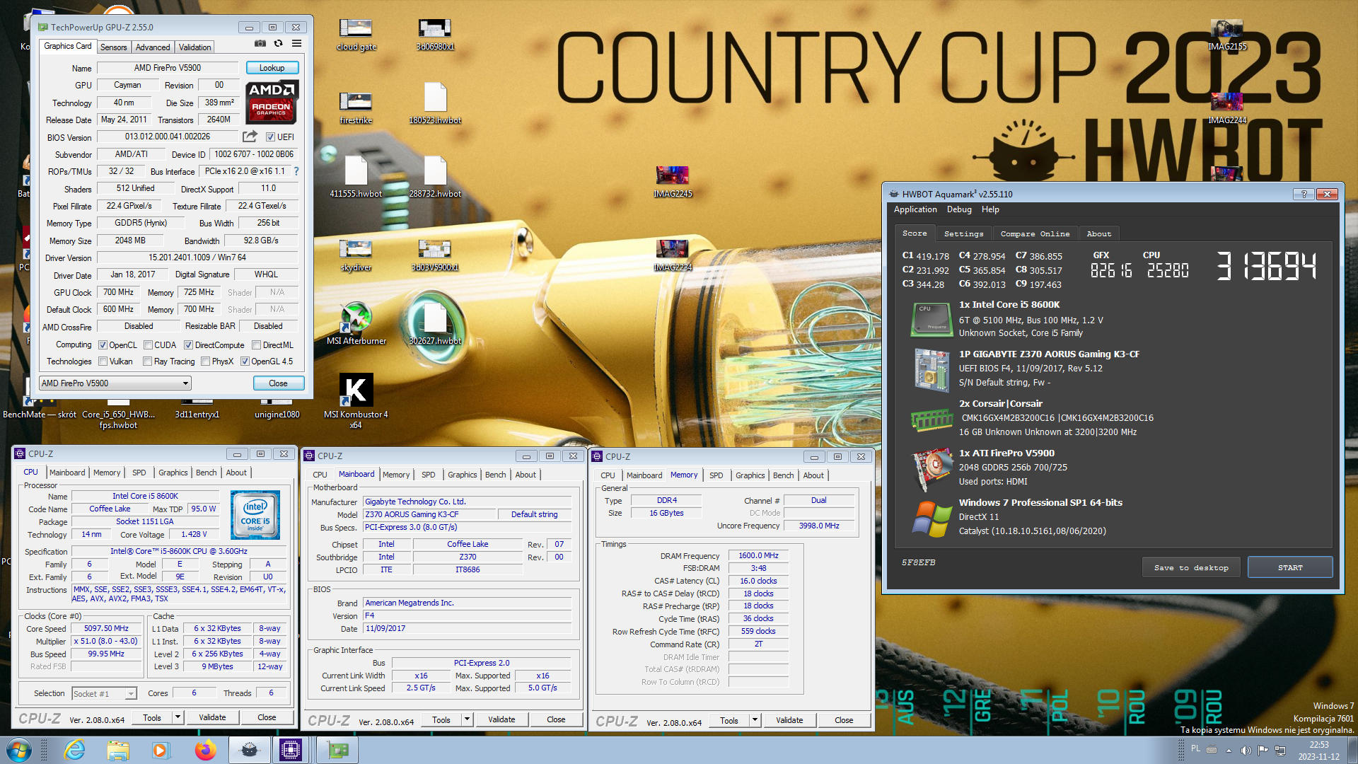Select the 180523.hwbot file icon
1358x764 pixels.
pyautogui.click(x=435, y=104)
